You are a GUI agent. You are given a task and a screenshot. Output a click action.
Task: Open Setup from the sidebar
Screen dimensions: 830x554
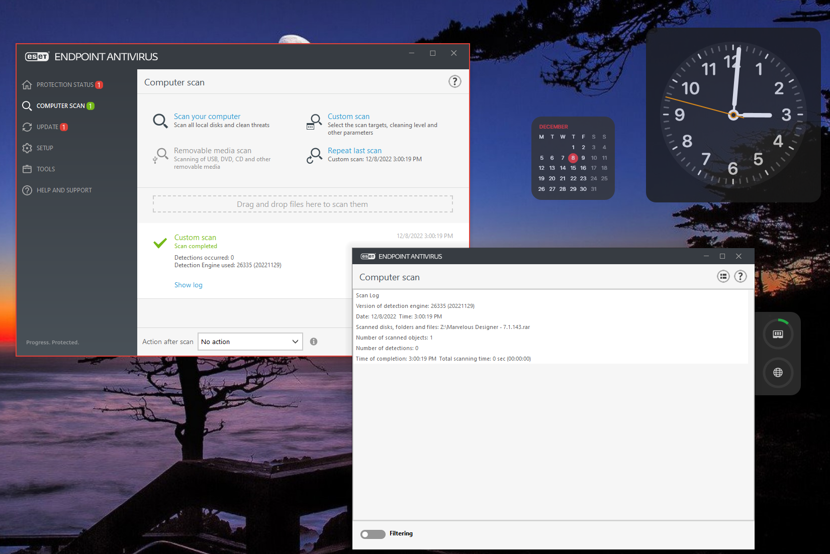pos(45,148)
